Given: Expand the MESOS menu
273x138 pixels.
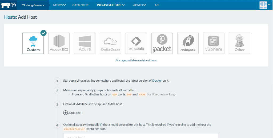Looking at the screenshot, I should click(x=59, y=5).
